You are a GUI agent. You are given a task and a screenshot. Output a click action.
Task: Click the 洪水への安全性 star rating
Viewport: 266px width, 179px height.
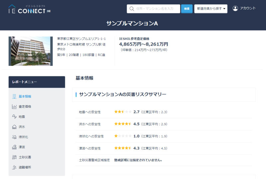[123, 124]
